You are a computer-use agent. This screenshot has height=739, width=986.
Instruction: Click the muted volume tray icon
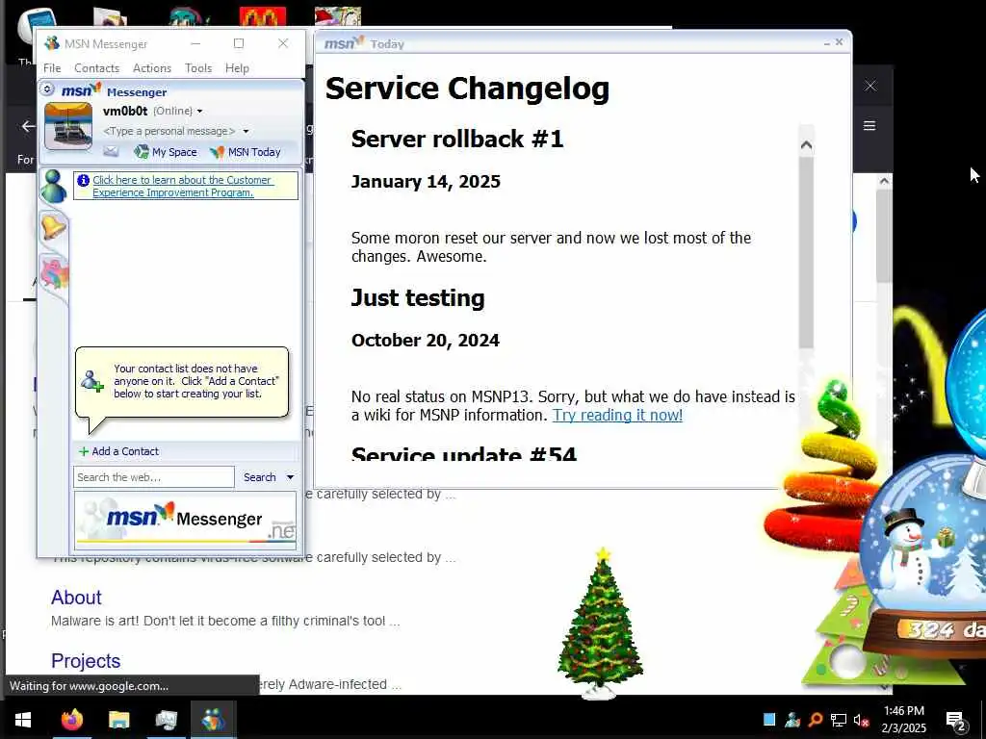pyautogui.click(x=861, y=720)
